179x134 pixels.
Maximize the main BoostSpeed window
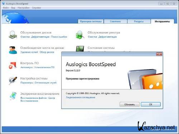point(168,4)
